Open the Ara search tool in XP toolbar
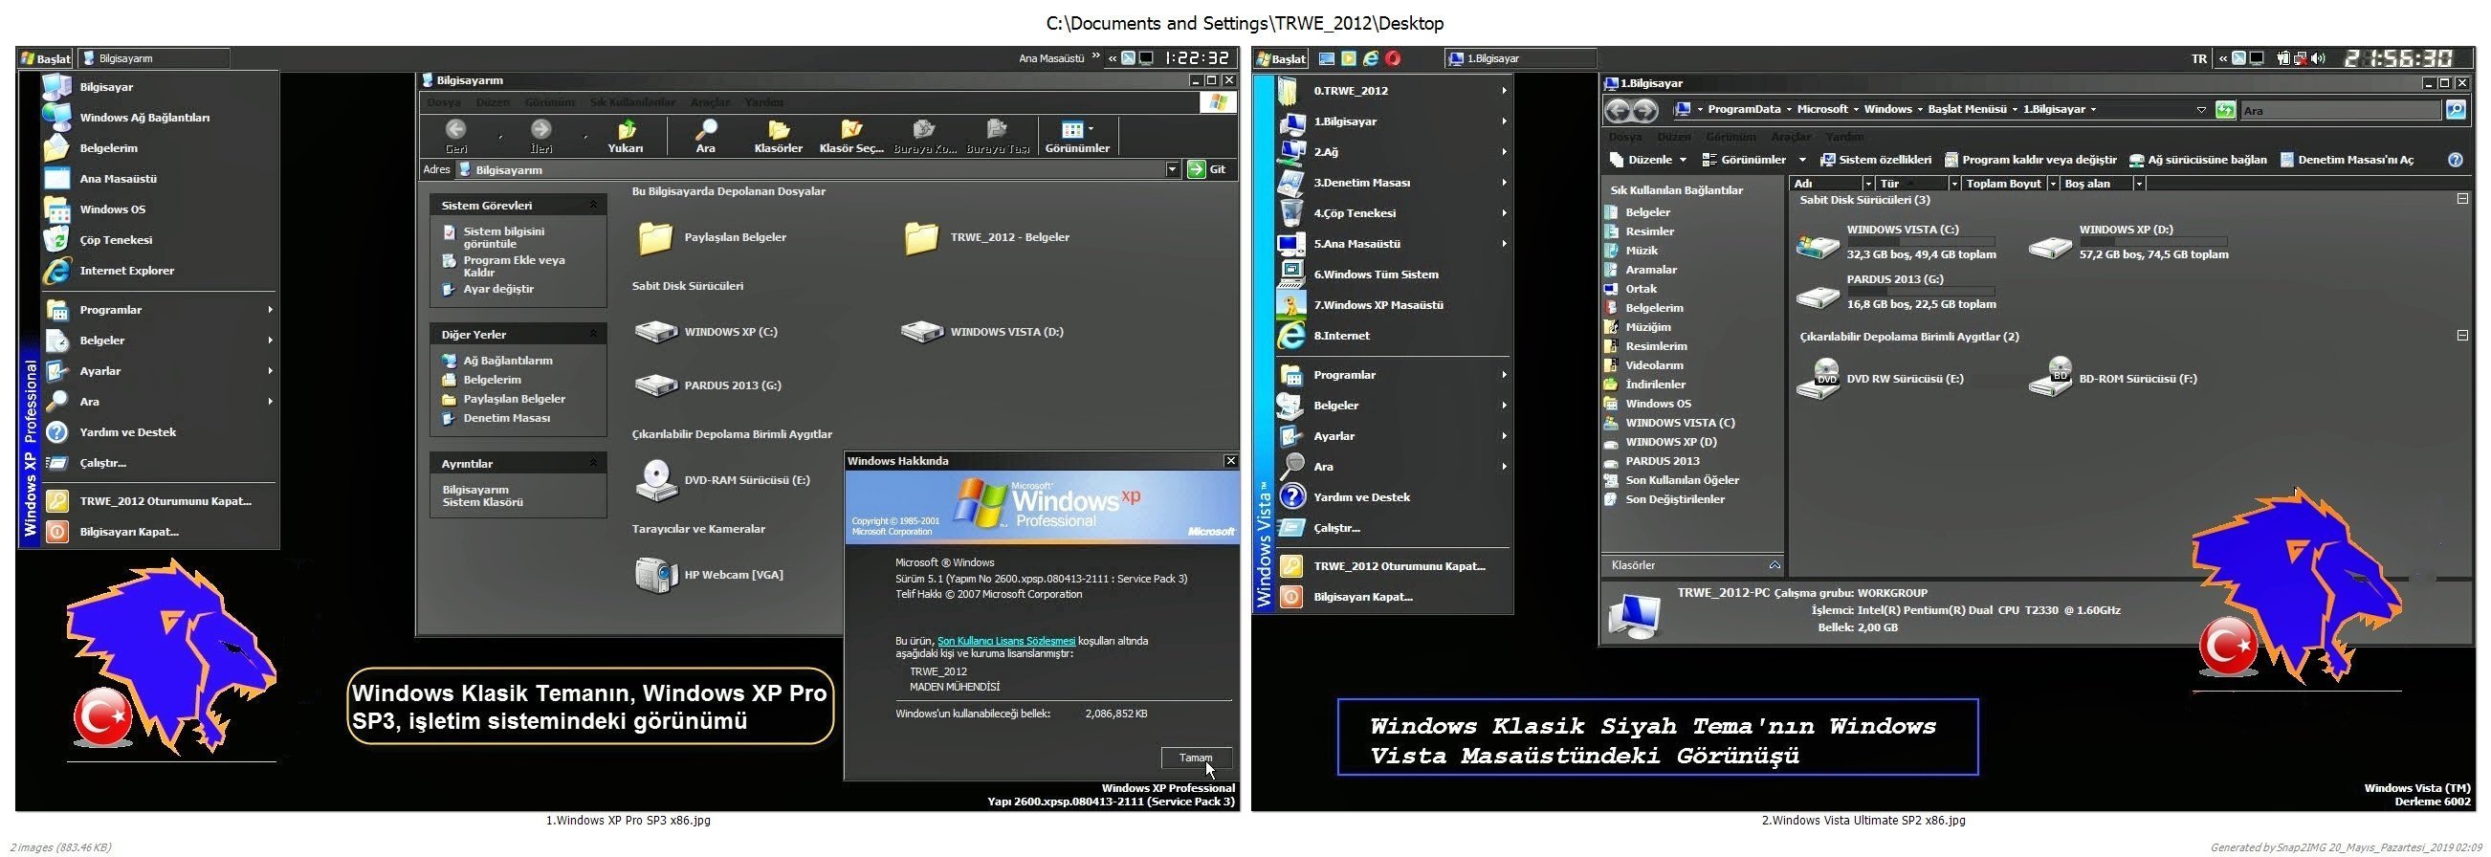The height and width of the screenshot is (857, 2491). coord(706,130)
